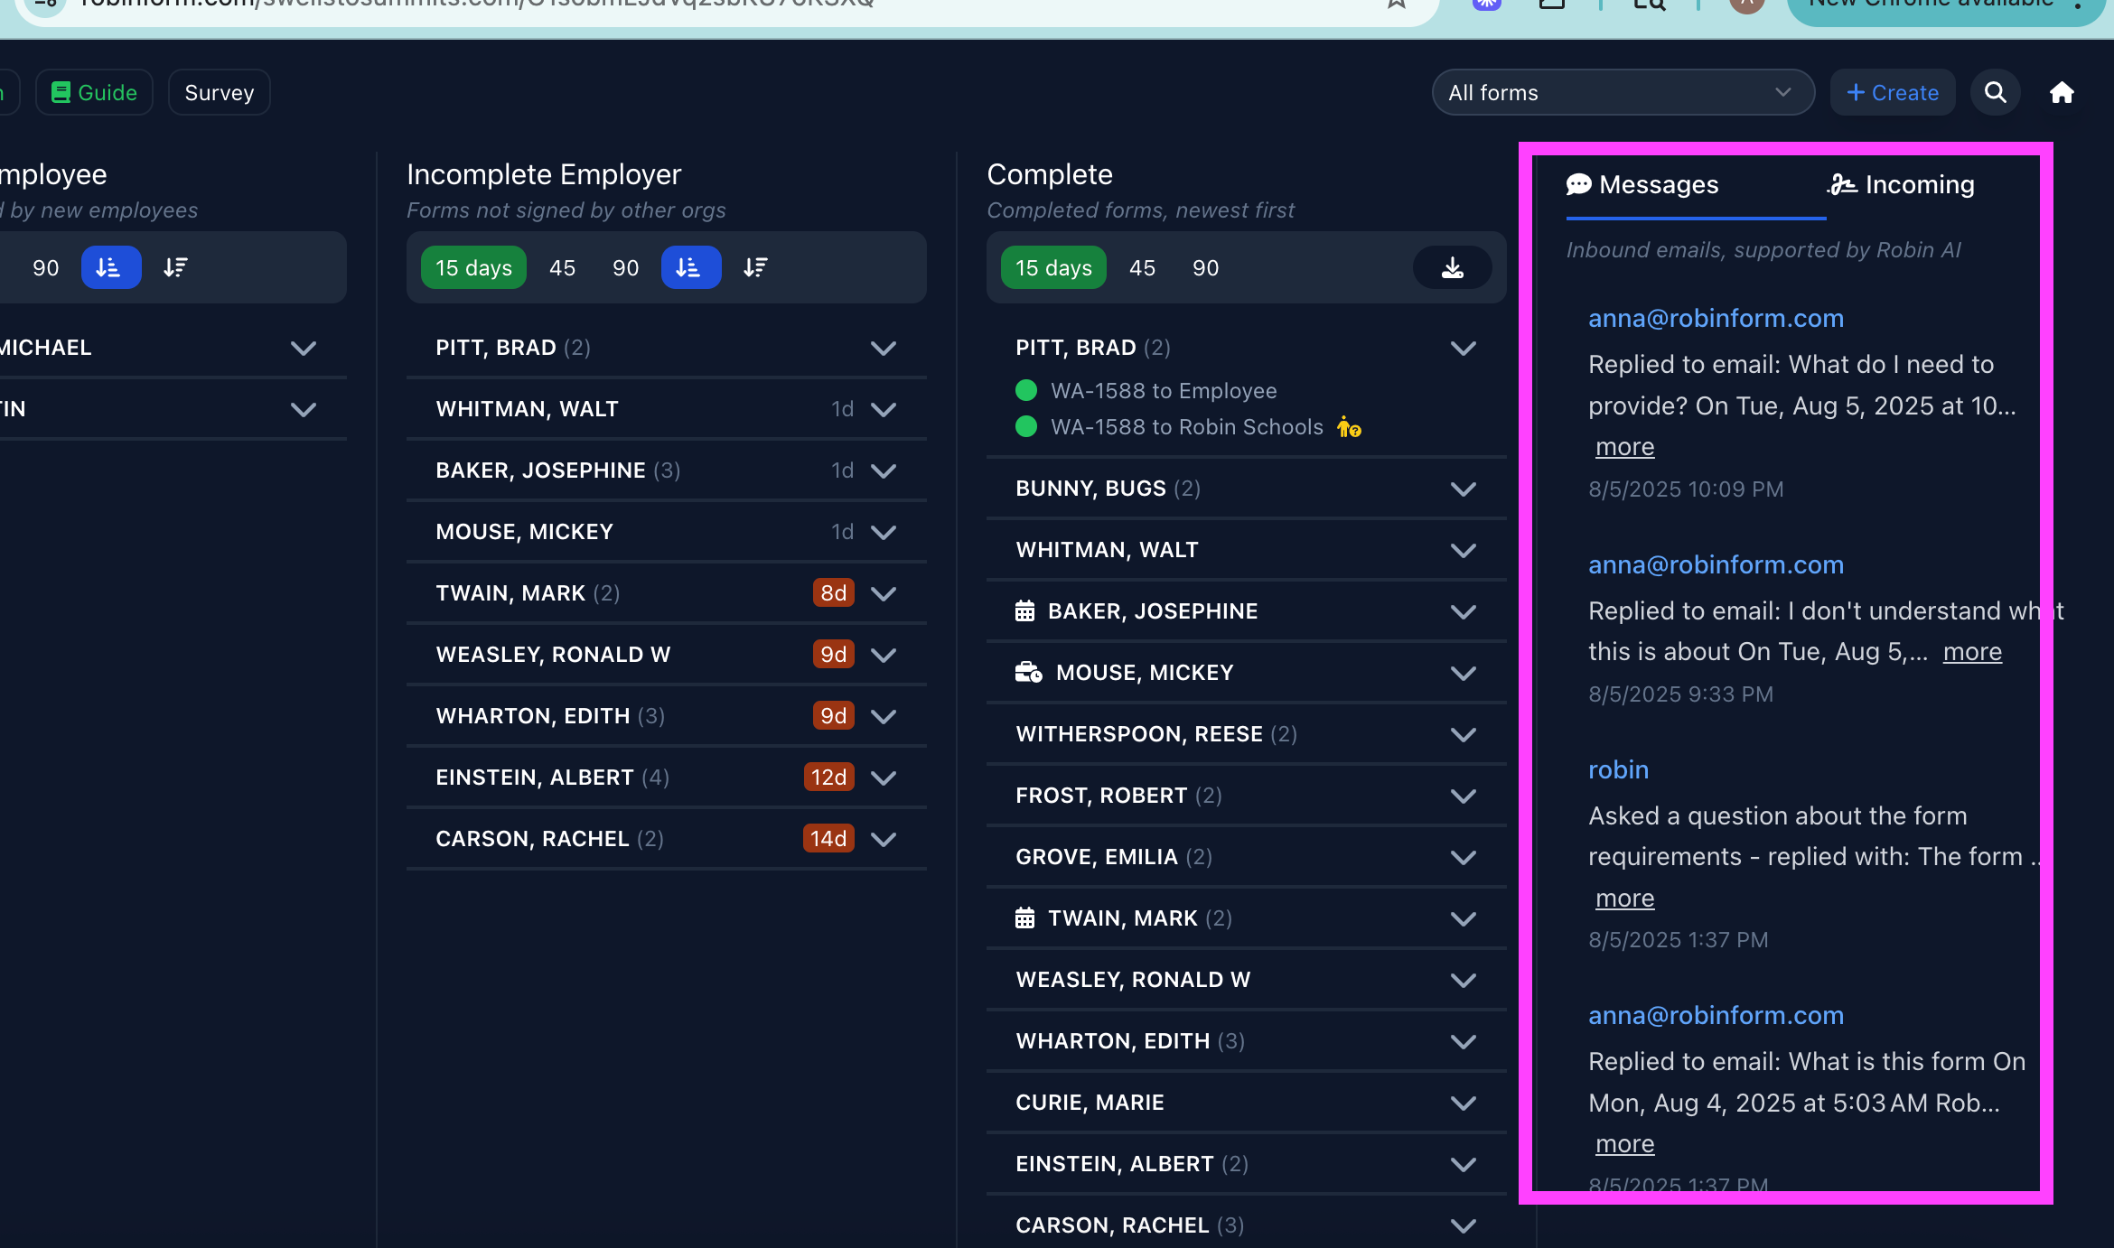The image size is (2114, 1248).
Task: Switch to the Incoming tab
Action: 1902,185
